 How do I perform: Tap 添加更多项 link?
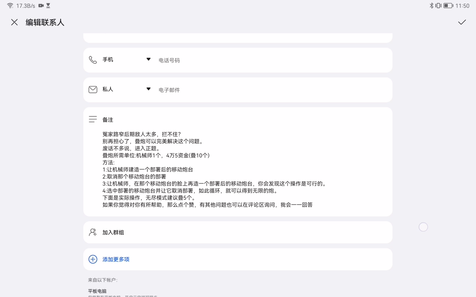(116, 260)
